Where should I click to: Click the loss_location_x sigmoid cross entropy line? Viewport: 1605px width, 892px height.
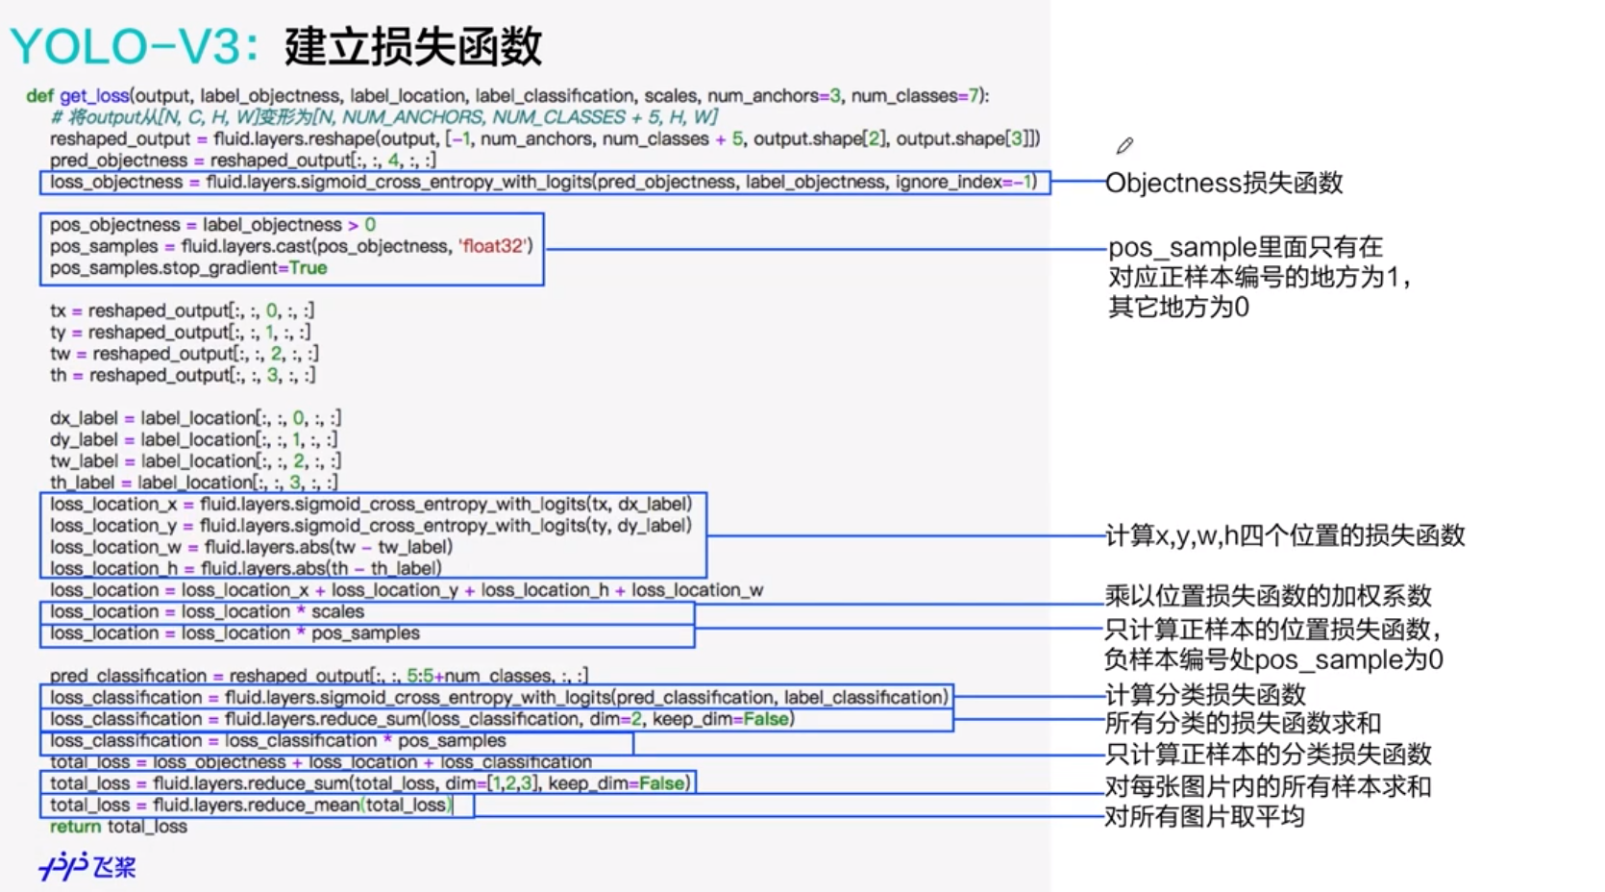pyautogui.click(x=373, y=503)
